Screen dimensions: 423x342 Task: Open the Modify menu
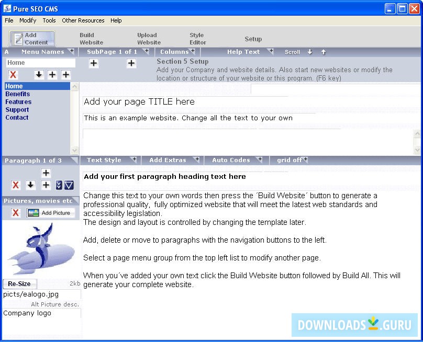point(28,20)
